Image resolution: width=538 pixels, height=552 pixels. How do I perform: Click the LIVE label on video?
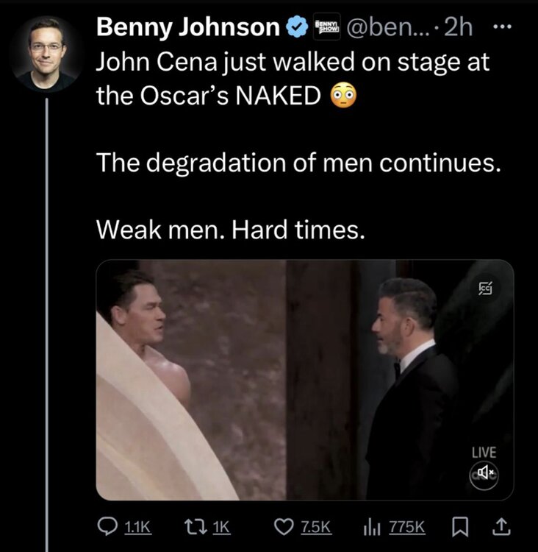pos(484,451)
